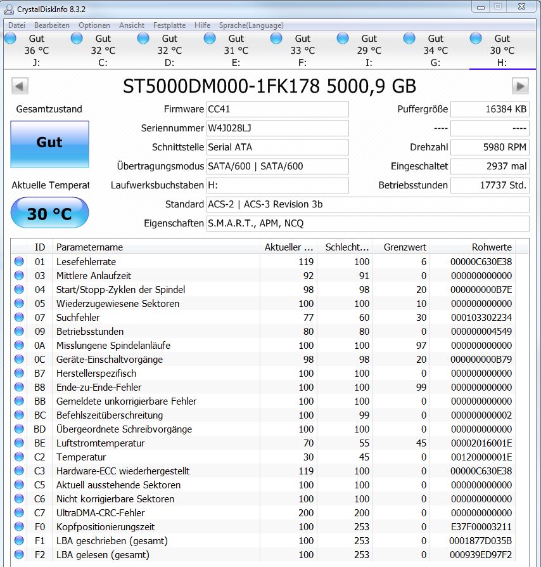The height and width of the screenshot is (567, 541).
Task: Click status orb for Betriebsstunden attribute row
Action: point(19,331)
